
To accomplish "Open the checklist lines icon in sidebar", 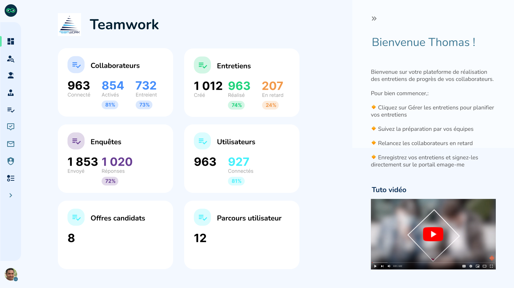I will (x=11, y=110).
